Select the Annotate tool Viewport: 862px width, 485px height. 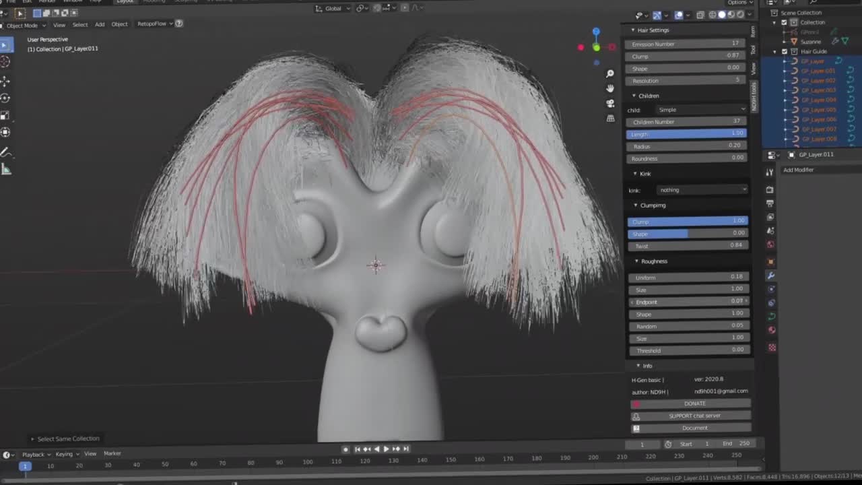(5, 152)
